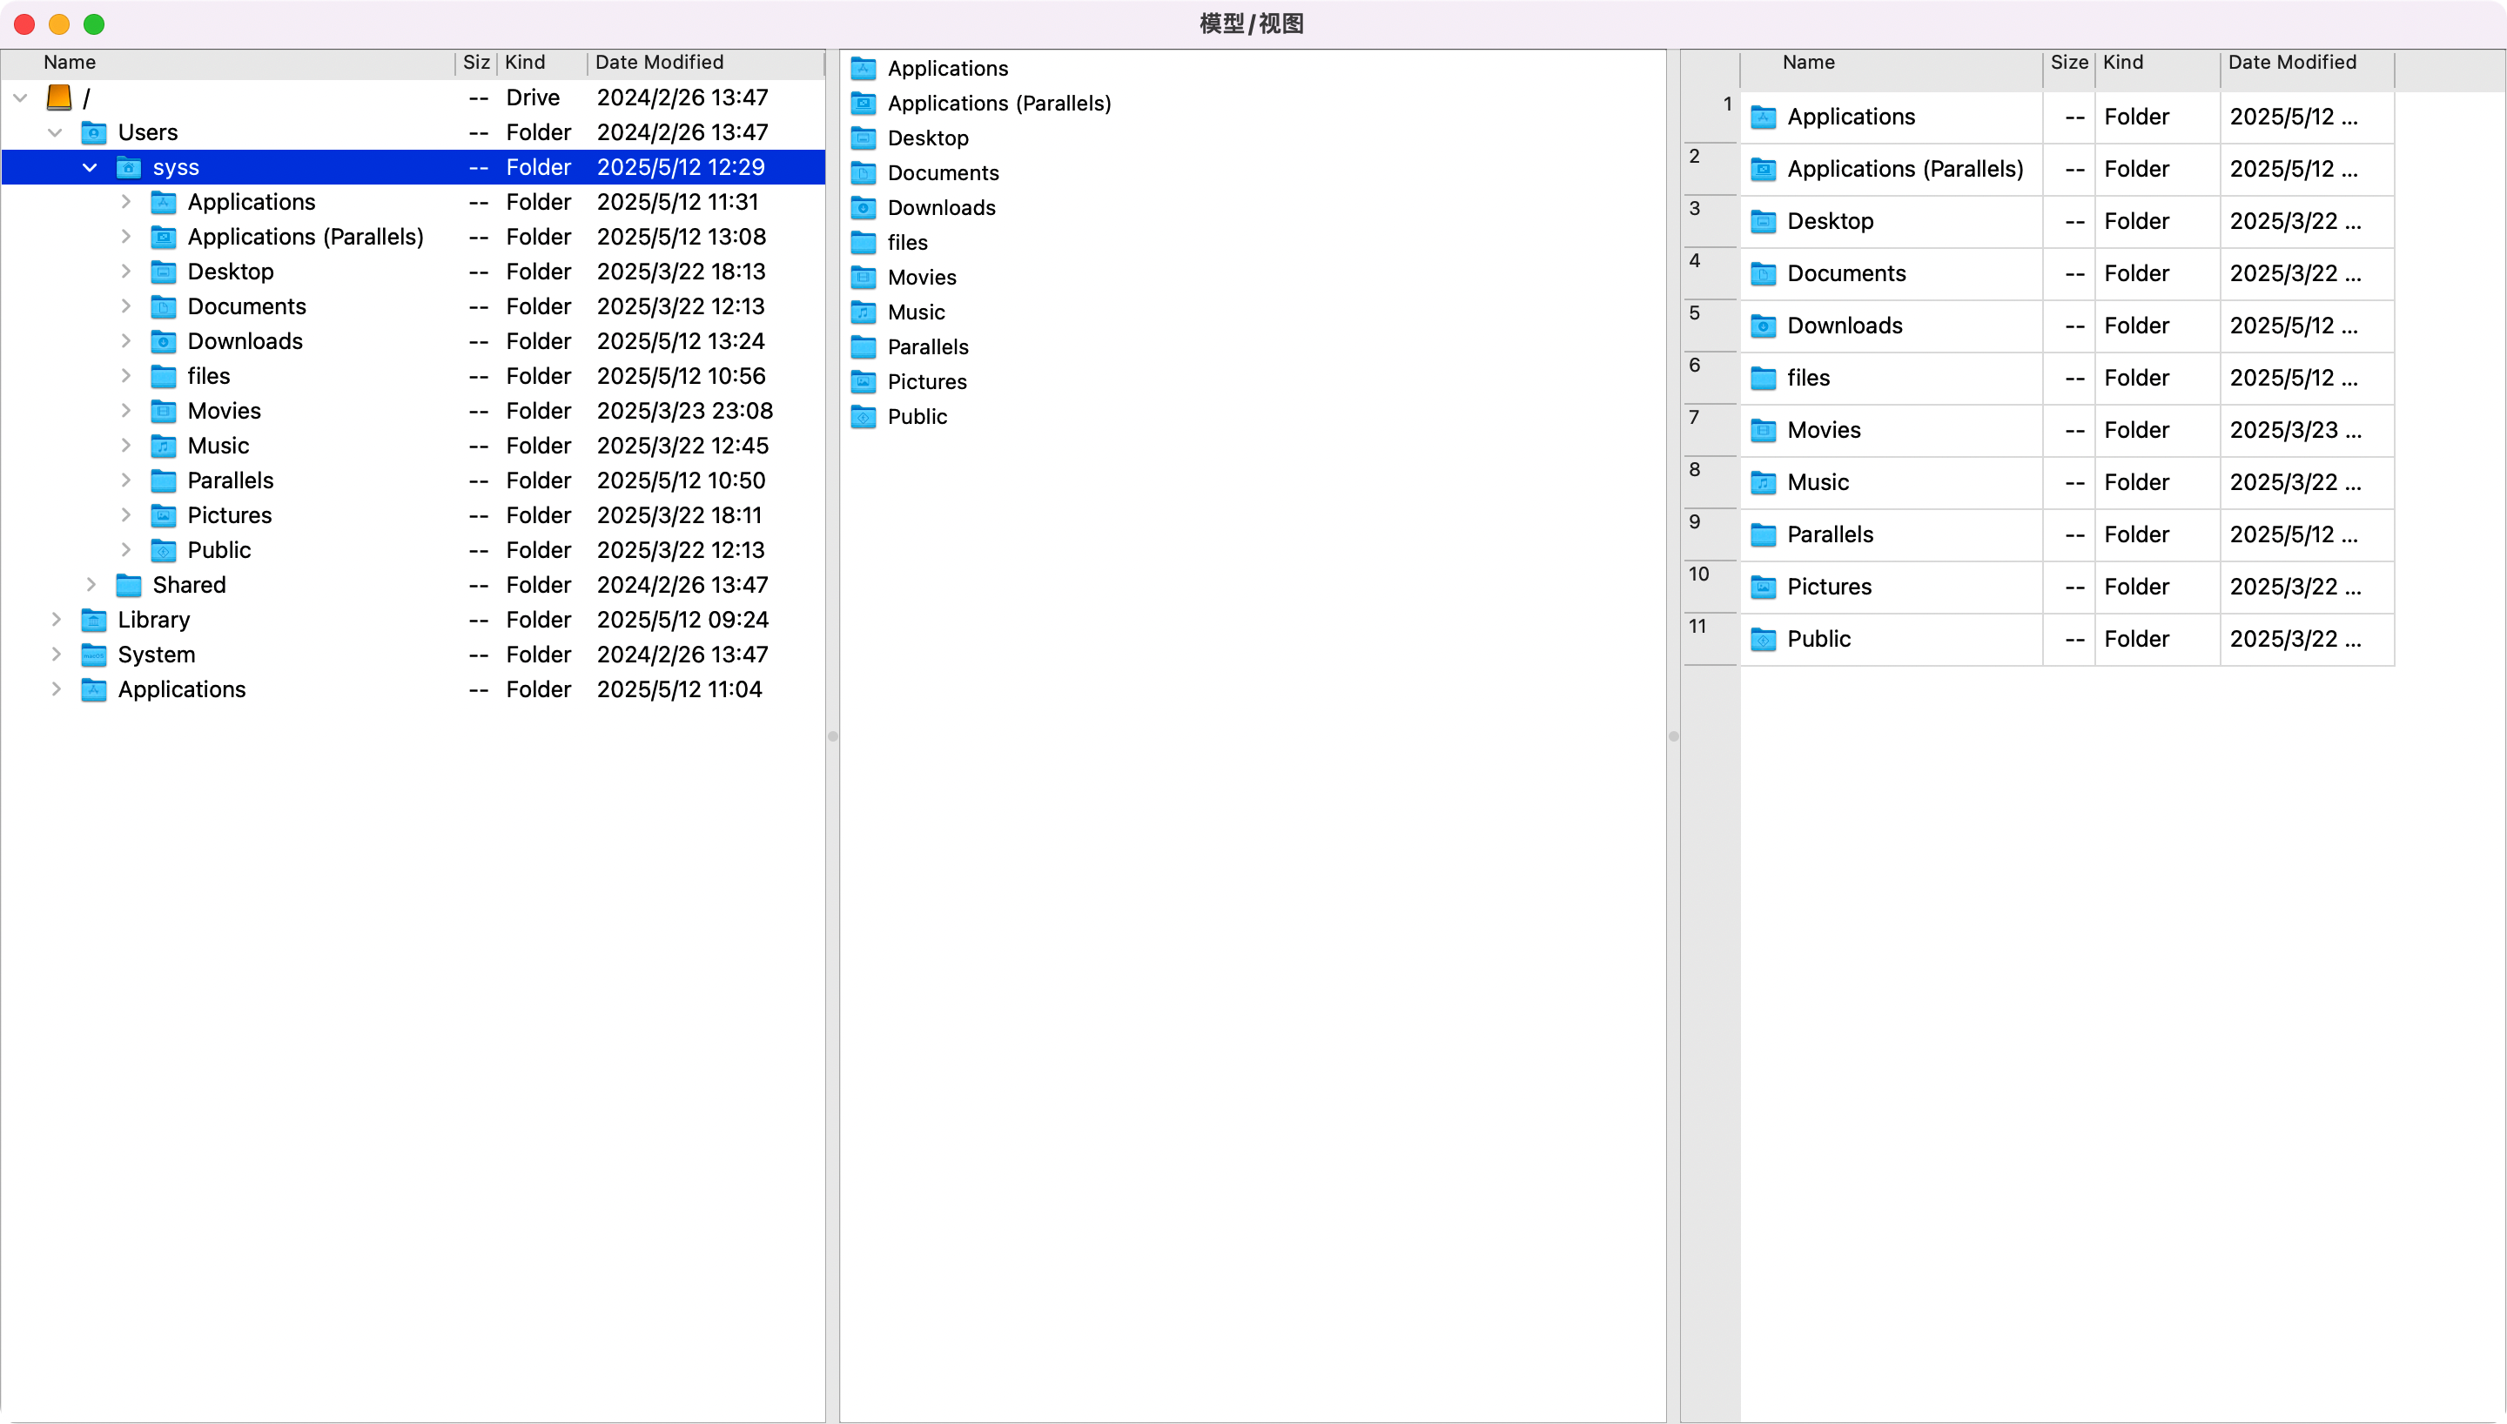Click Music folder icon in tree view
Viewport: 2507px width, 1424px height.
coord(164,446)
